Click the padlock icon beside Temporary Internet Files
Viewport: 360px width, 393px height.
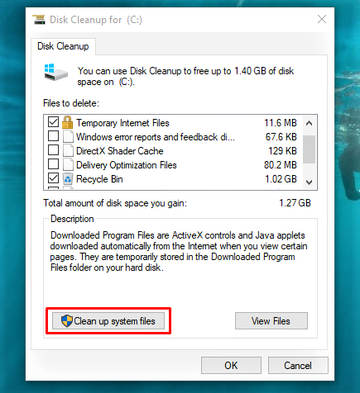(67, 122)
